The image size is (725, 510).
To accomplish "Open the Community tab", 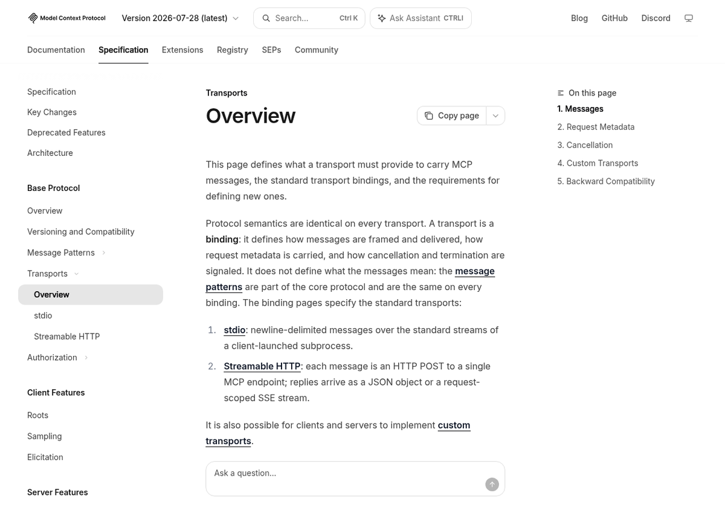I will pyautogui.click(x=317, y=50).
